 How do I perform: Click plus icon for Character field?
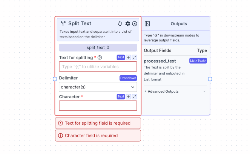click(128, 97)
